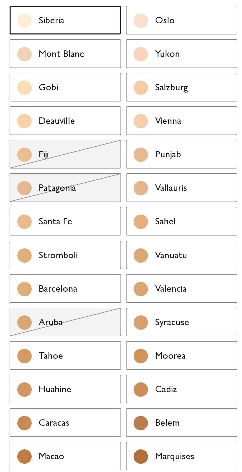
Task: Choose the Santa Fe shade
Action: tap(65, 221)
